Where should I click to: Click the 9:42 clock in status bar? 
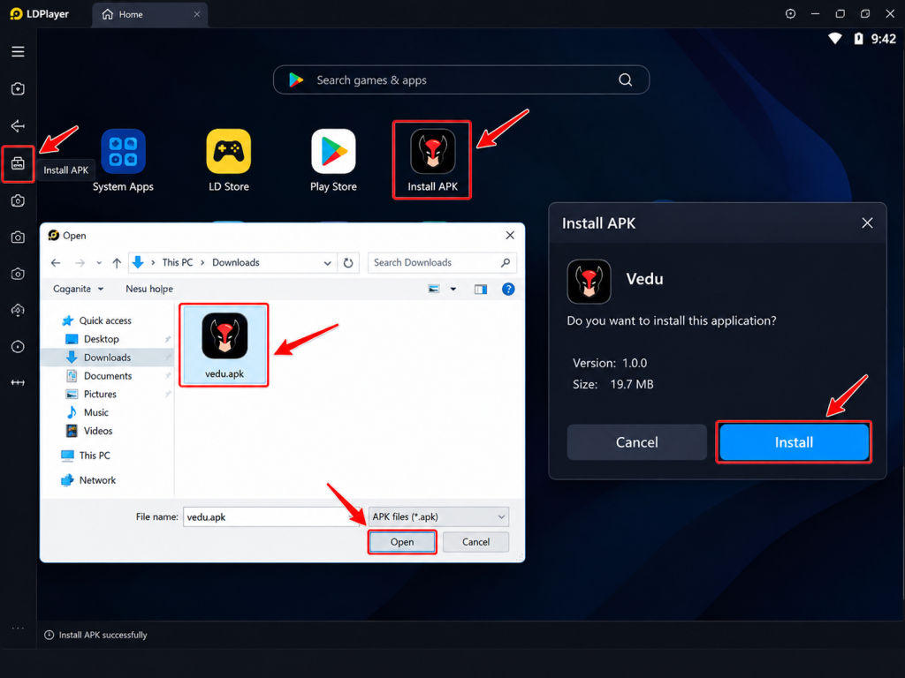884,39
